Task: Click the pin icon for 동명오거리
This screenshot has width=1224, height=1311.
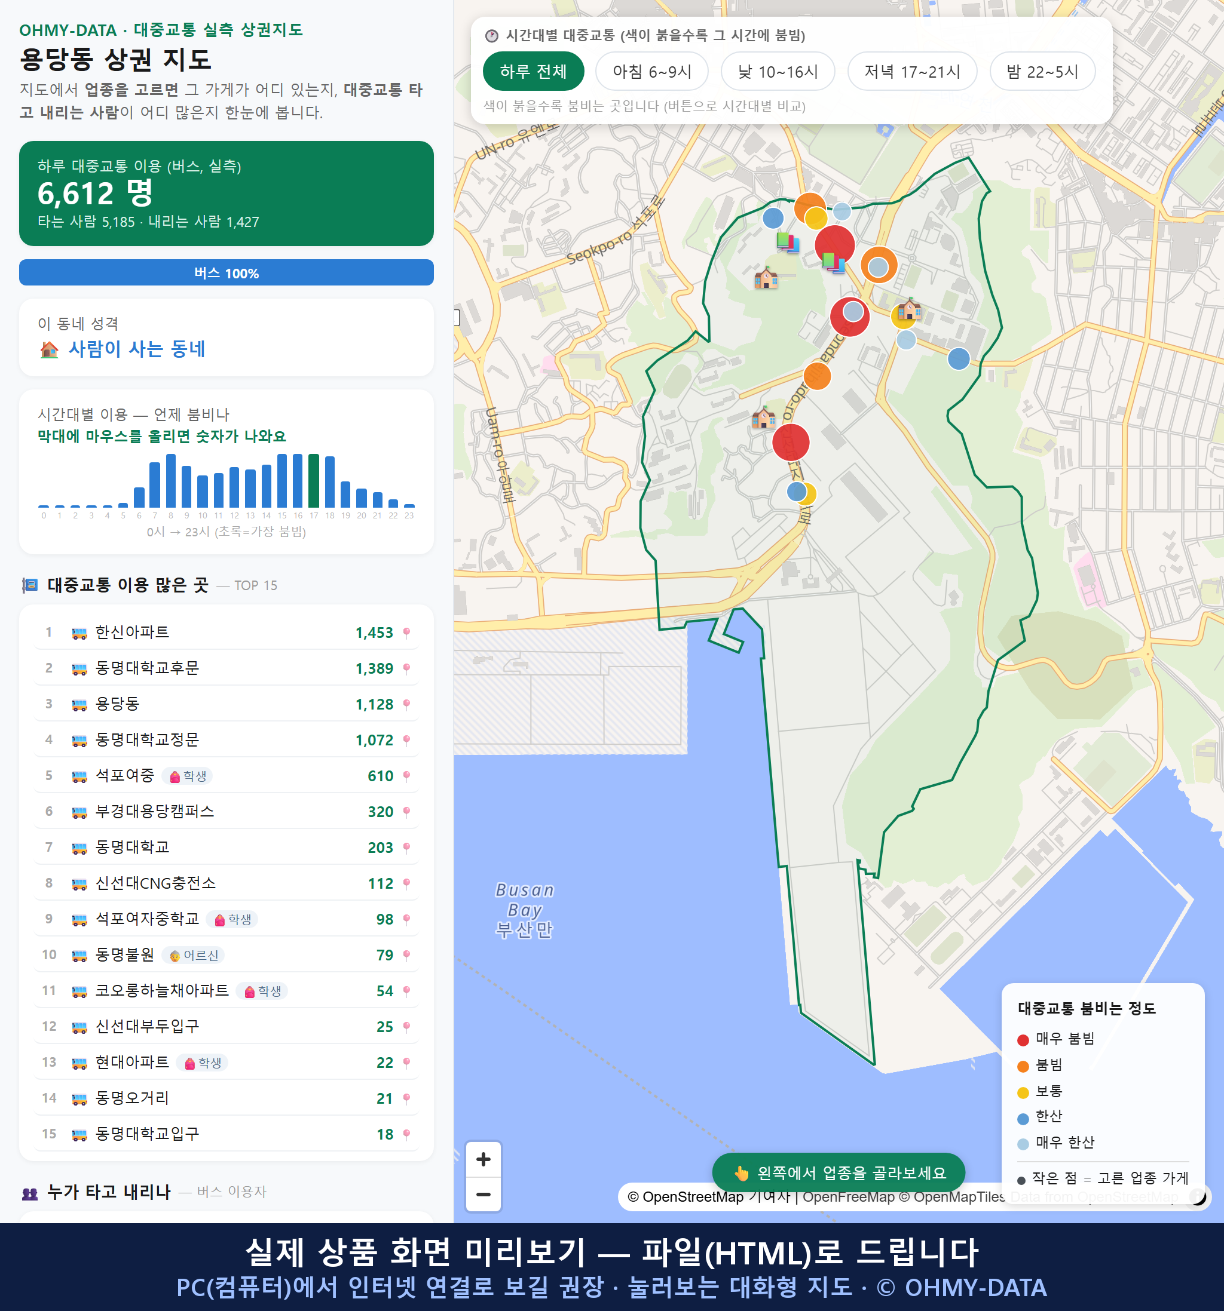Action: (x=406, y=1098)
